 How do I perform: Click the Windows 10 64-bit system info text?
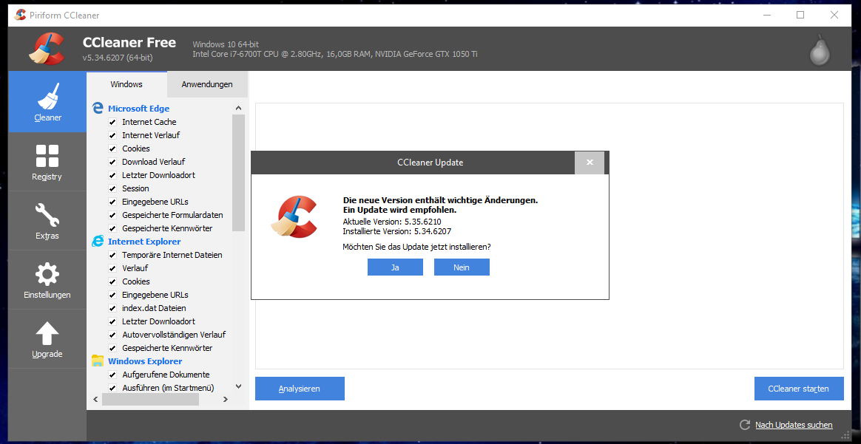pos(226,44)
